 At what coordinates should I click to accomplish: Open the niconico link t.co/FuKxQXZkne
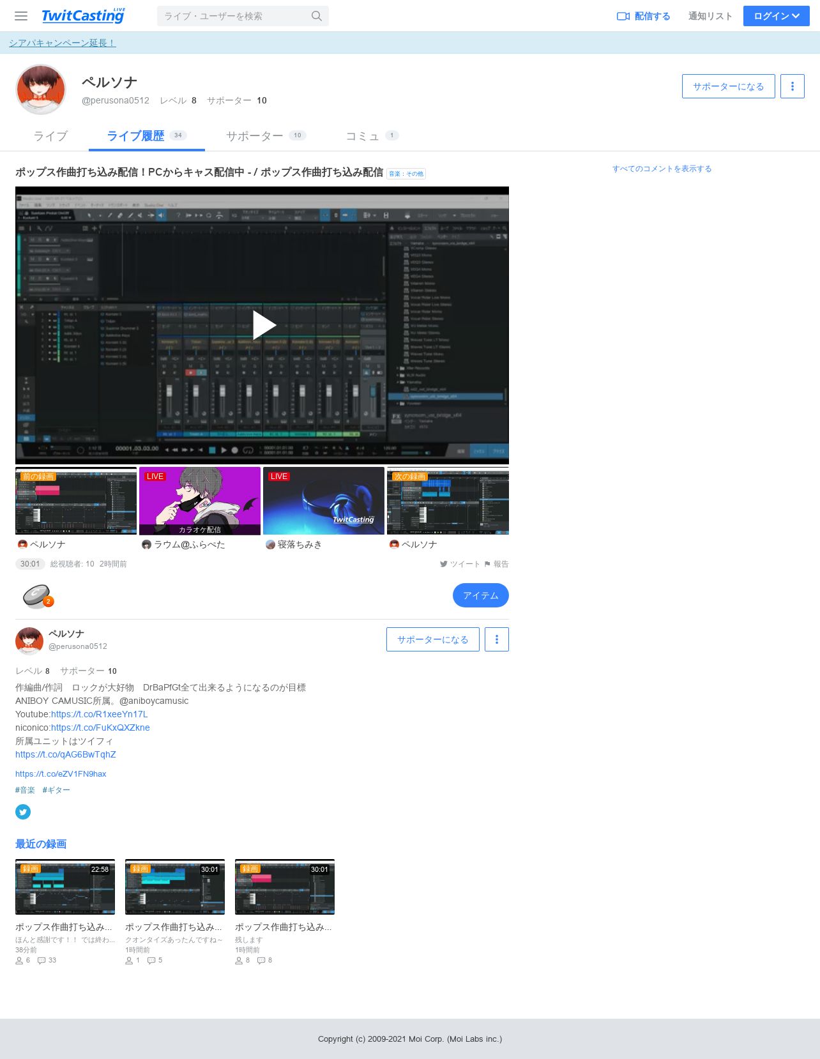100,728
